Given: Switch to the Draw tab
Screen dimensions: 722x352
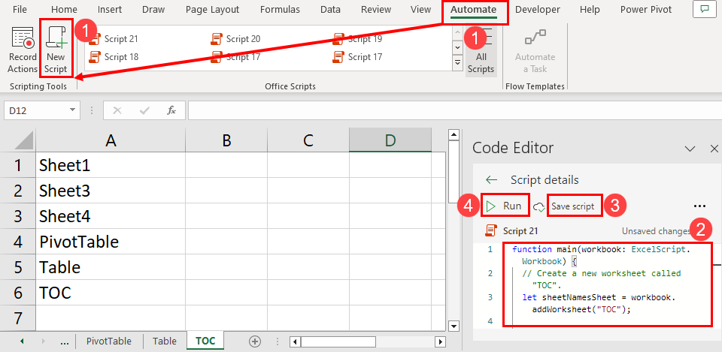Looking at the screenshot, I should (153, 10).
